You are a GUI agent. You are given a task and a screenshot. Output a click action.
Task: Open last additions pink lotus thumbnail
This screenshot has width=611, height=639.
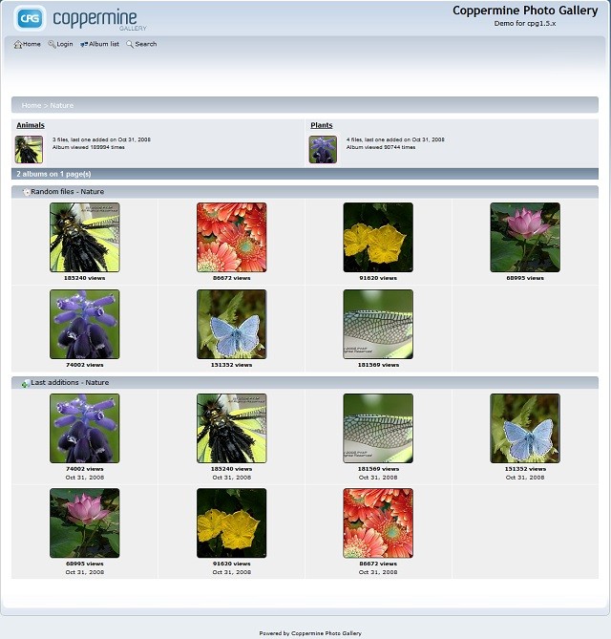(x=85, y=523)
